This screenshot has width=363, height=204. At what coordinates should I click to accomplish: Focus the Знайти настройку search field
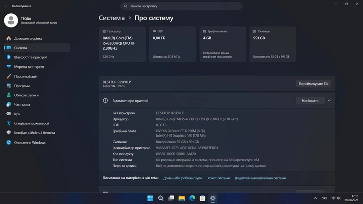[181, 6]
